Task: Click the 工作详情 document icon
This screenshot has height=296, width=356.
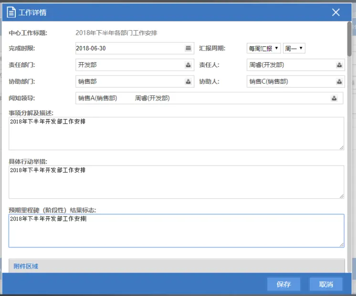Action: [11, 12]
